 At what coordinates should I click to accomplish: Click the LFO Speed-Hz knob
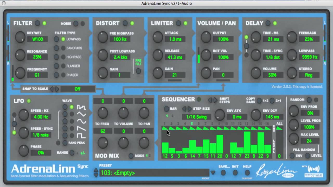[24, 115]
